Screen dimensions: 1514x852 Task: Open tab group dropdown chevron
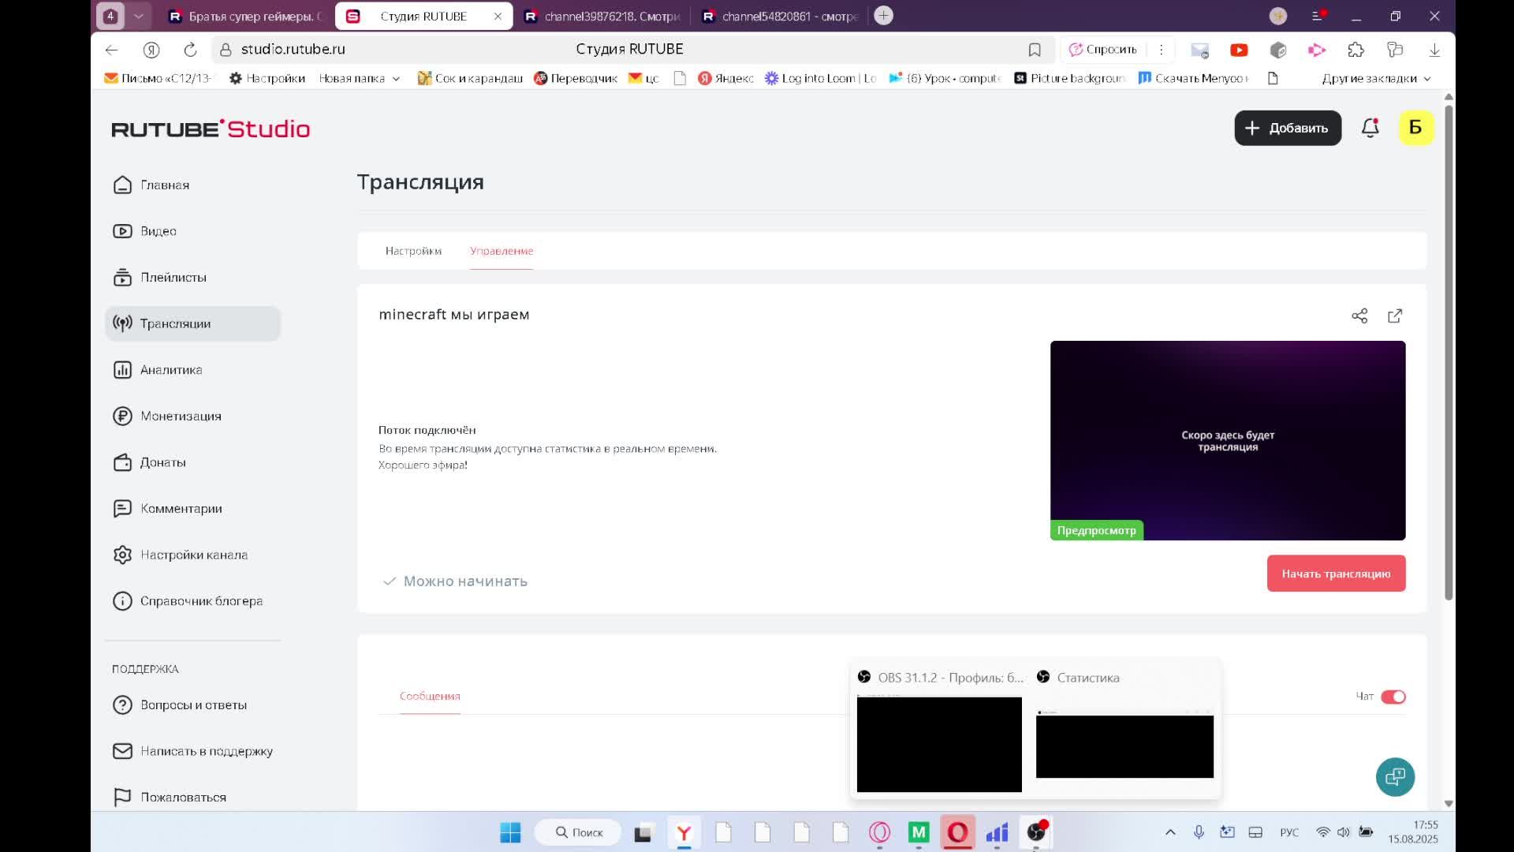139,16
